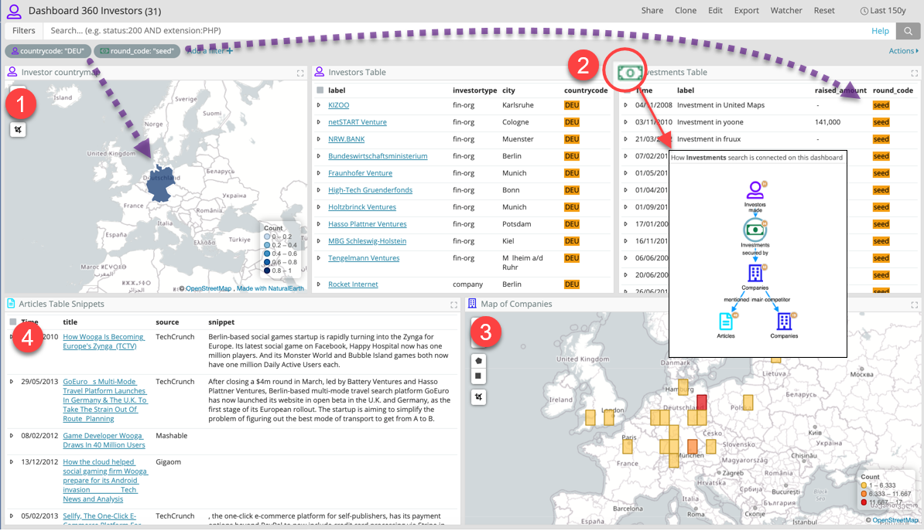
Task: Maximize the Articles Table Snippets panel
Action: point(453,305)
